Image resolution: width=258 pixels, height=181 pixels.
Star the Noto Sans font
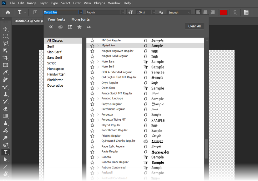click(92, 62)
